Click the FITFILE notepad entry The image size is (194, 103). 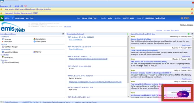click(x=72, y=68)
